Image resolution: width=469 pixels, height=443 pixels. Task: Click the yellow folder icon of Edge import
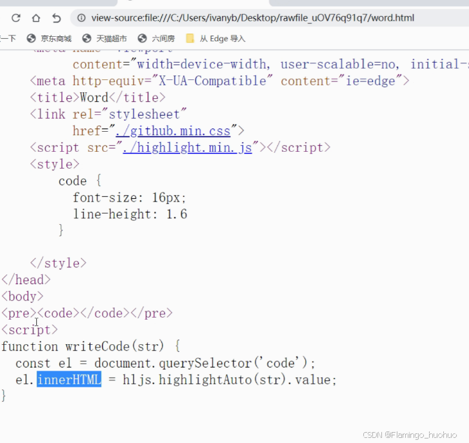click(190, 39)
